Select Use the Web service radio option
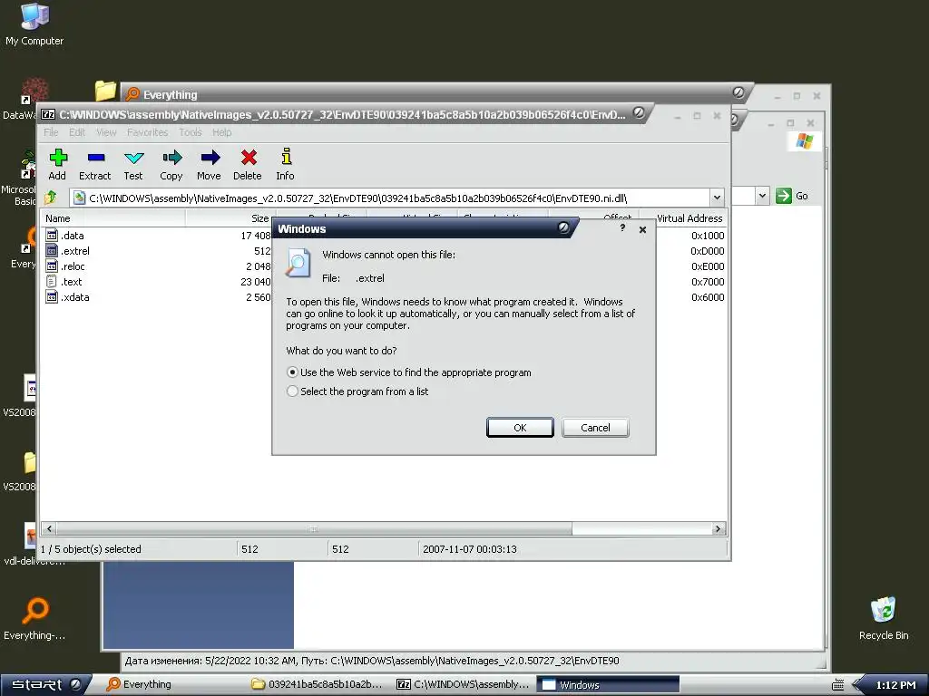This screenshot has height=696, width=929. point(292,372)
